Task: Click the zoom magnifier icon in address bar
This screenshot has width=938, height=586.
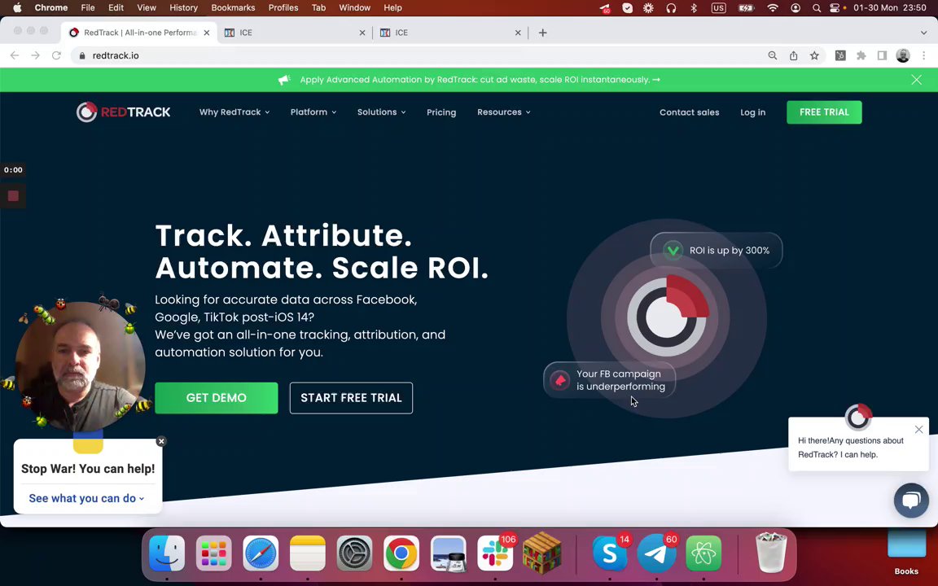Action: [x=772, y=55]
